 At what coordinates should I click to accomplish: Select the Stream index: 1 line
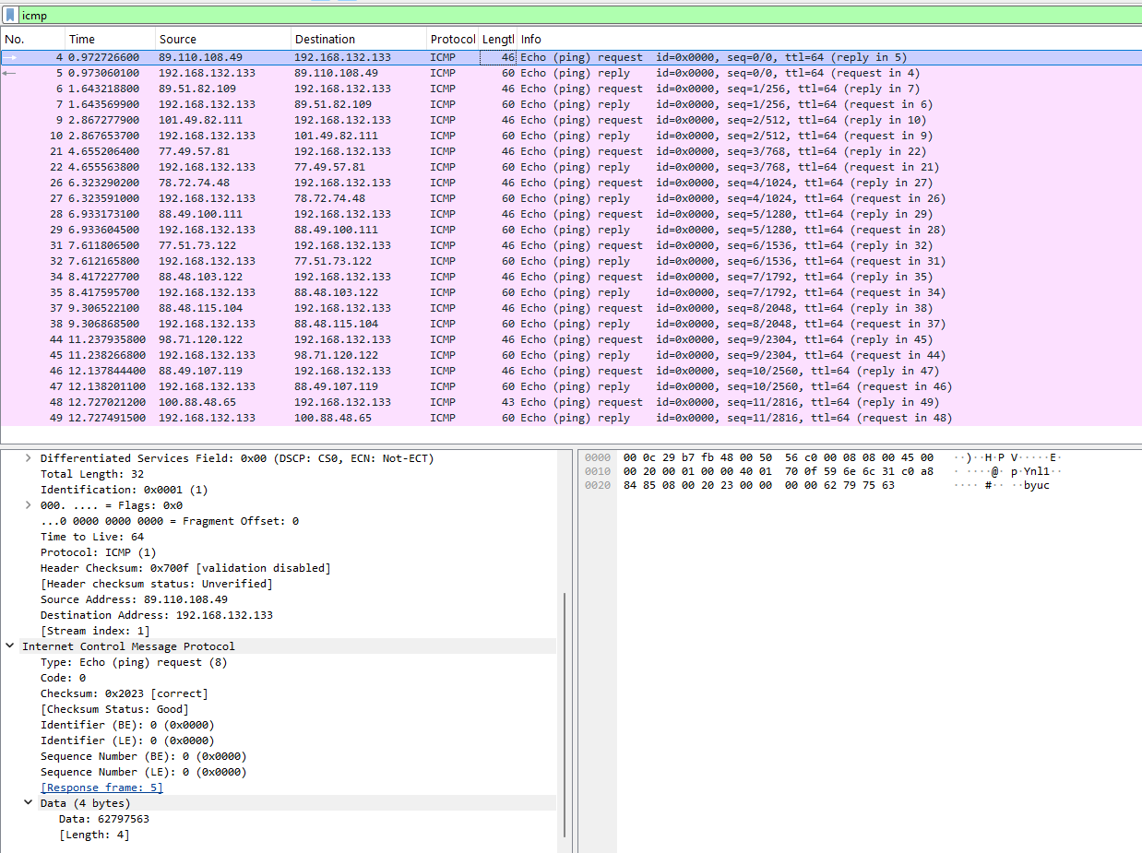coord(95,631)
